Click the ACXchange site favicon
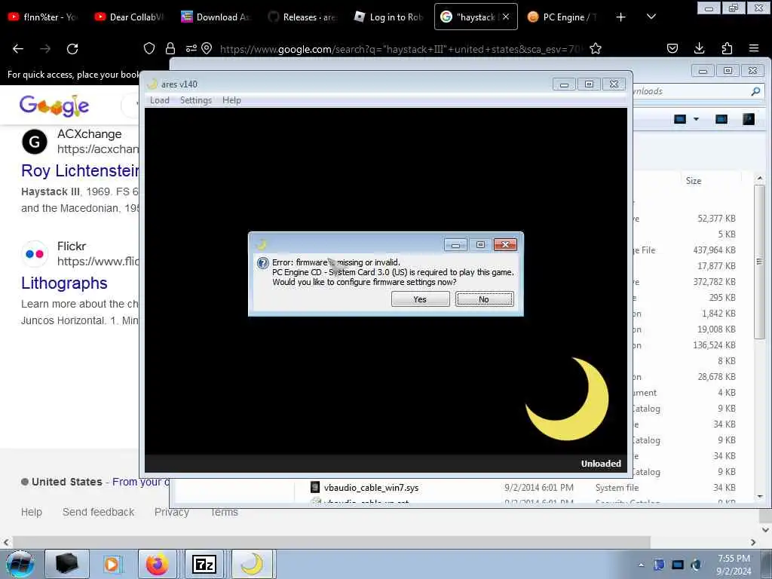 tap(35, 142)
